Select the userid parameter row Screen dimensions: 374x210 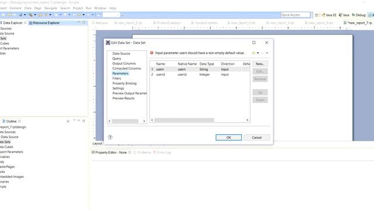(200, 75)
